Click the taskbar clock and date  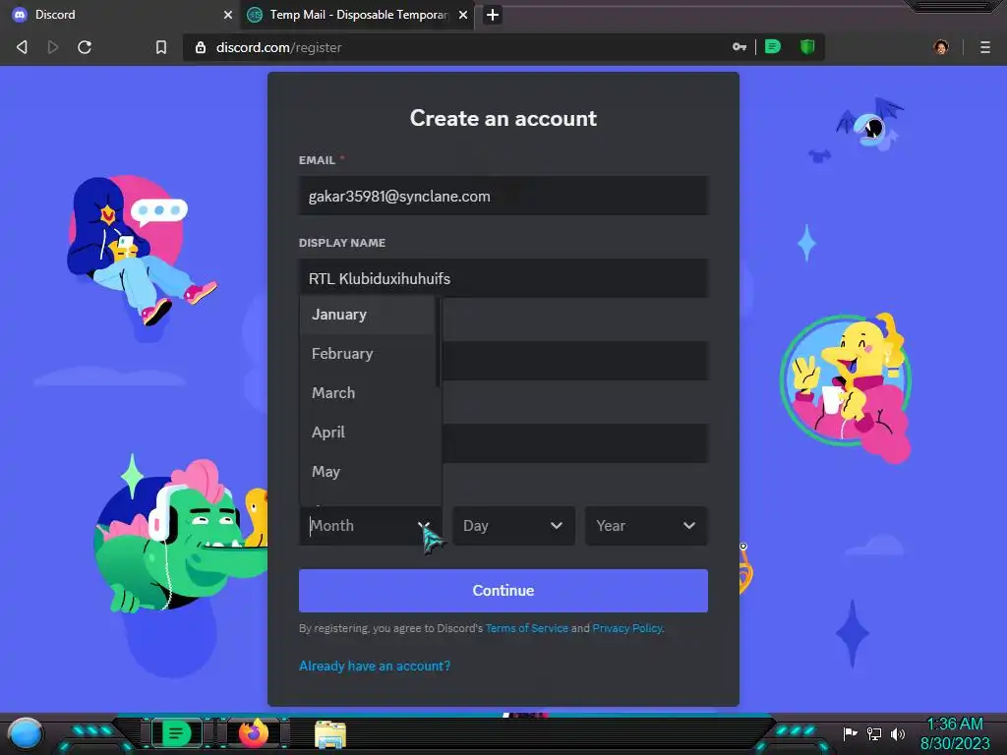[x=955, y=733]
